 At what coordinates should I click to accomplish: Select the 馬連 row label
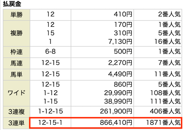pos(17,63)
